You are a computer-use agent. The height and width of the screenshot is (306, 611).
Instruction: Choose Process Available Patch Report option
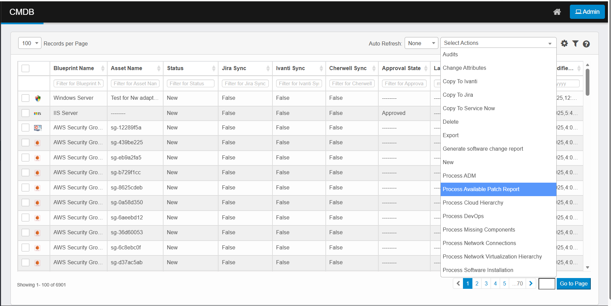pos(481,189)
